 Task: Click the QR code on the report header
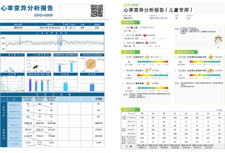point(96,11)
